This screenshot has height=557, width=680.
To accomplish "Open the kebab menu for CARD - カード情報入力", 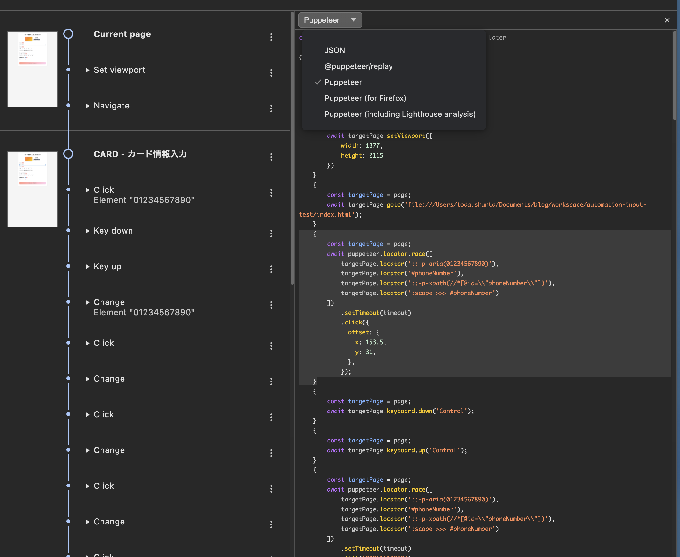I will tap(271, 157).
